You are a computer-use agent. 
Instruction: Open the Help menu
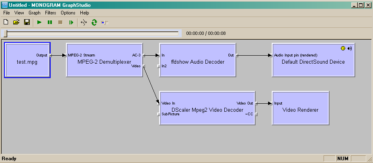pyautogui.click(x=84, y=13)
